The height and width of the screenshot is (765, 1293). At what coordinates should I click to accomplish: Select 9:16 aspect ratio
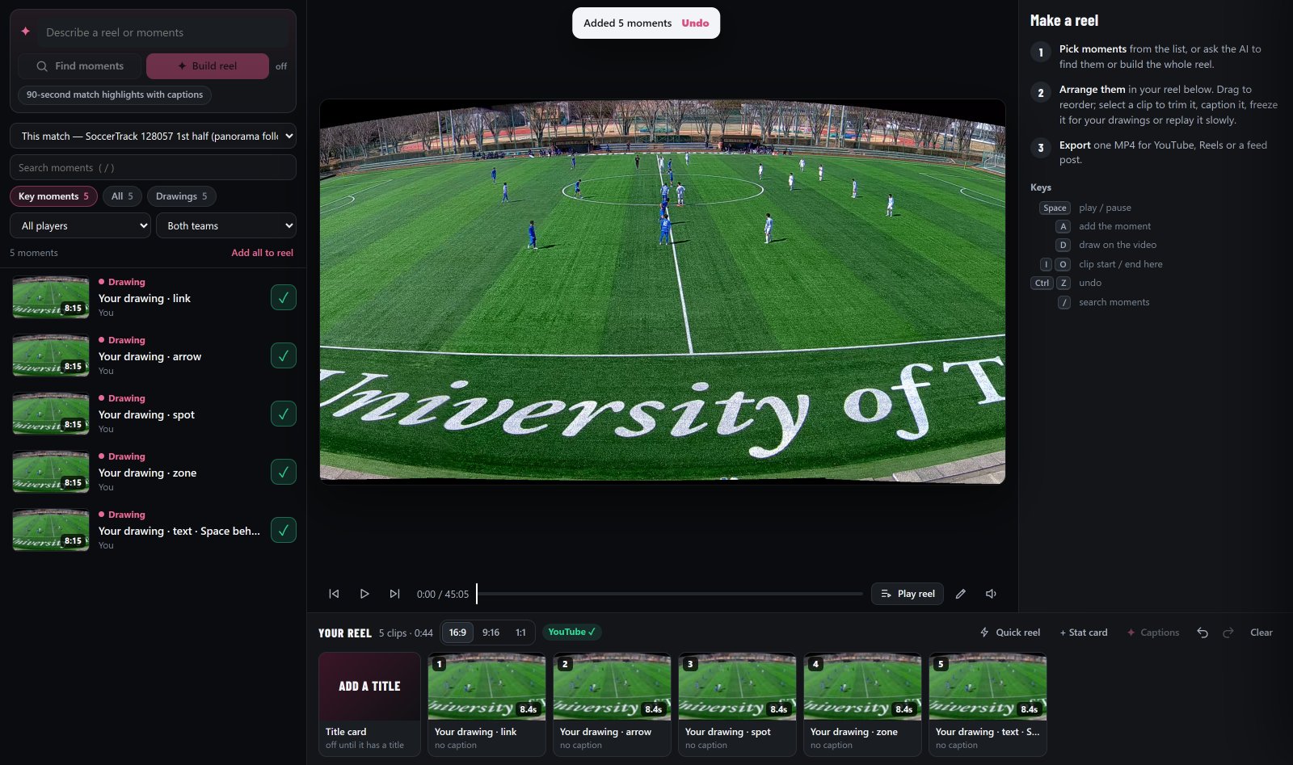coord(491,633)
